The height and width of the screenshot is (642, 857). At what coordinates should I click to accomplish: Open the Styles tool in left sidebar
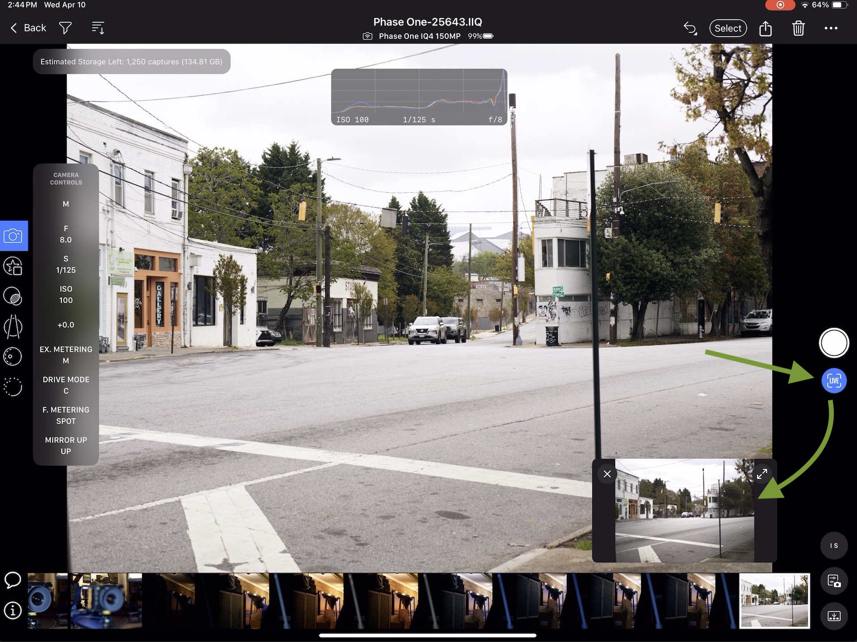pos(13,266)
